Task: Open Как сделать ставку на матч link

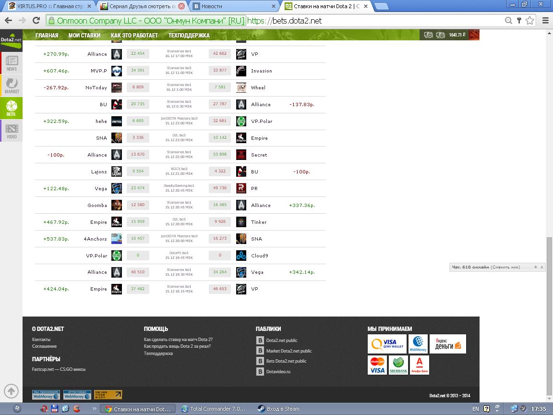Action: (x=178, y=340)
